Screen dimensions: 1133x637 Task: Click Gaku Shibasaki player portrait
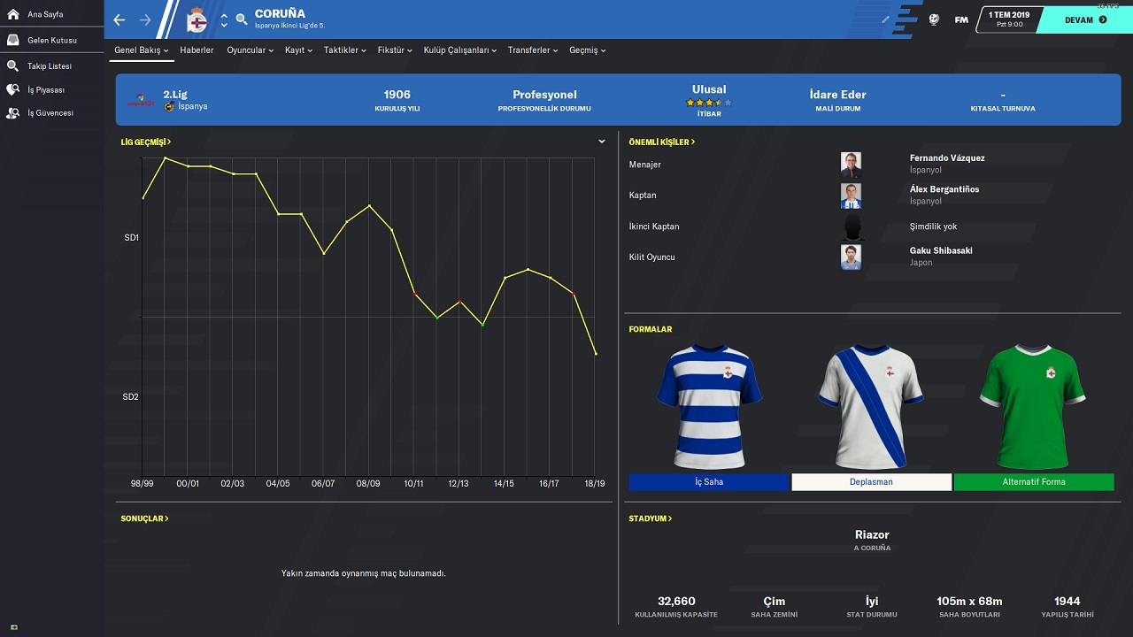tap(851, 257)
